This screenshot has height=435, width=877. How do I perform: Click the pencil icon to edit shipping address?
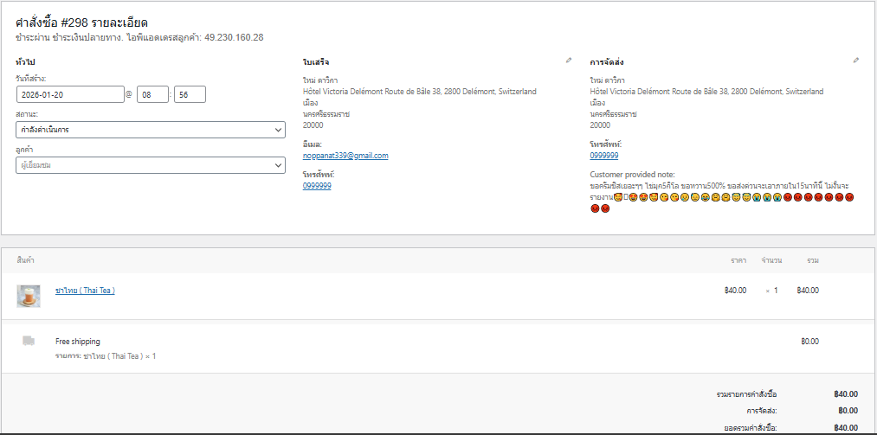(x=856, y=61)
